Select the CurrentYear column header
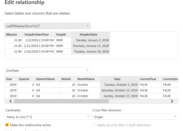This screenshot has height=131, width=183. (x=150, y=79)
